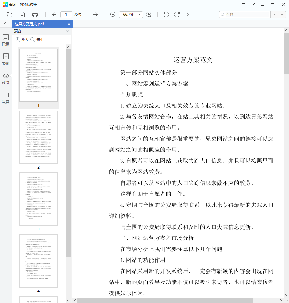This screenshot has width=289, height=303.
Task: Click thumbnail panel scroll-down arrow
Action: click(68, 301)
